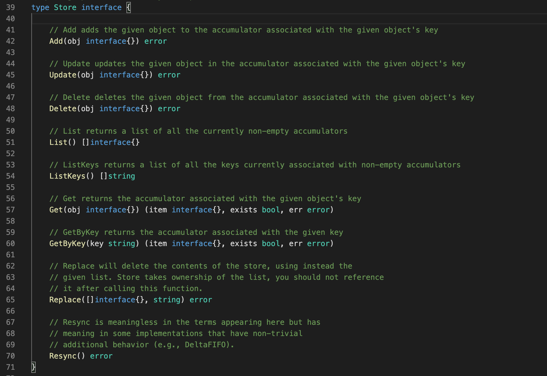
Task: Click the opening brace after Store interface
Action: [x=128, y=7]
